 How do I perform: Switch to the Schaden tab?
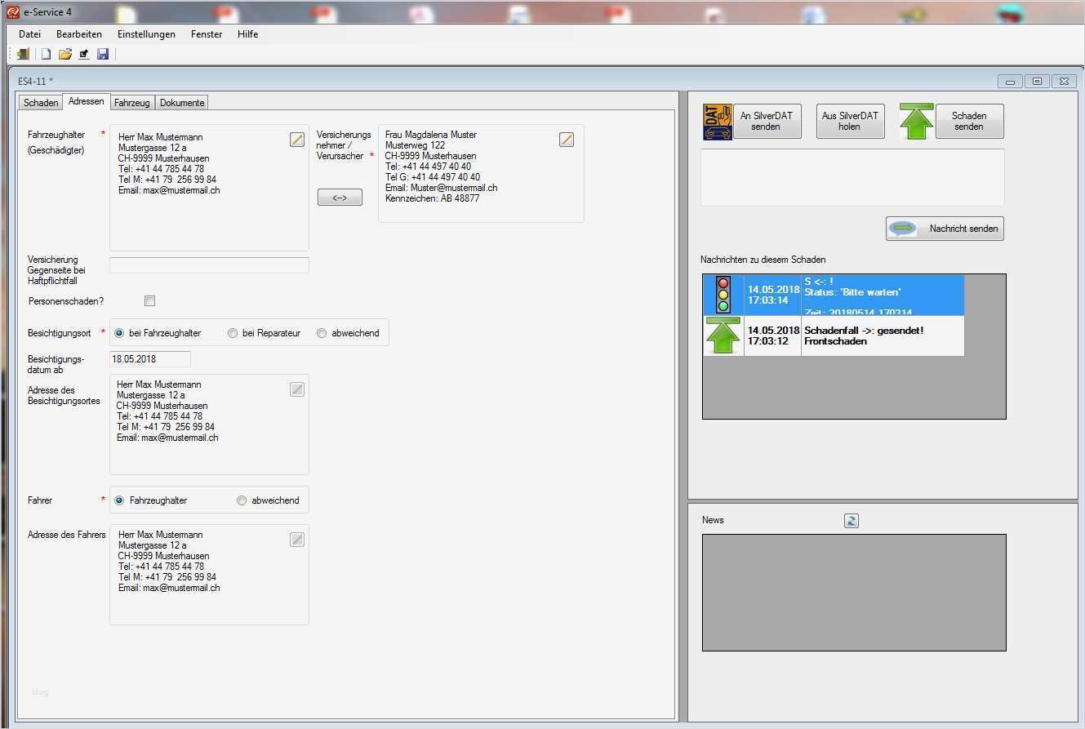[41, 103]
